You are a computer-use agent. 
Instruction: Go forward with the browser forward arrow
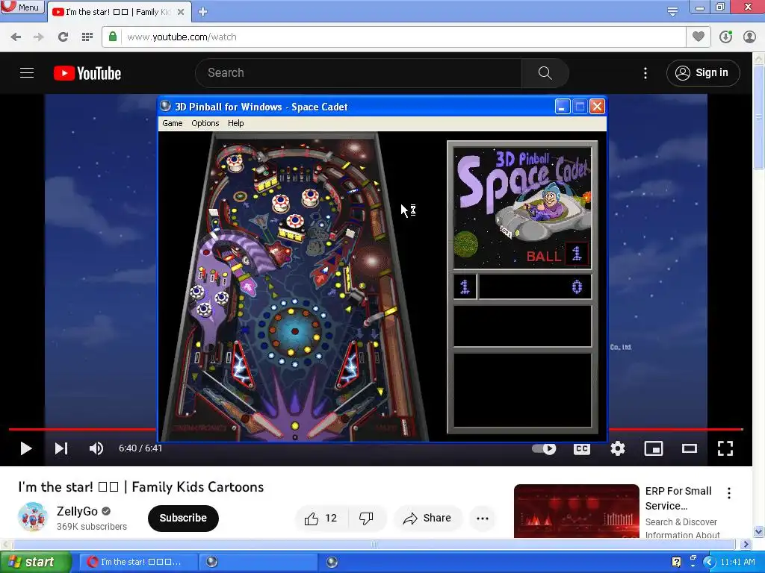pos(39,37)
